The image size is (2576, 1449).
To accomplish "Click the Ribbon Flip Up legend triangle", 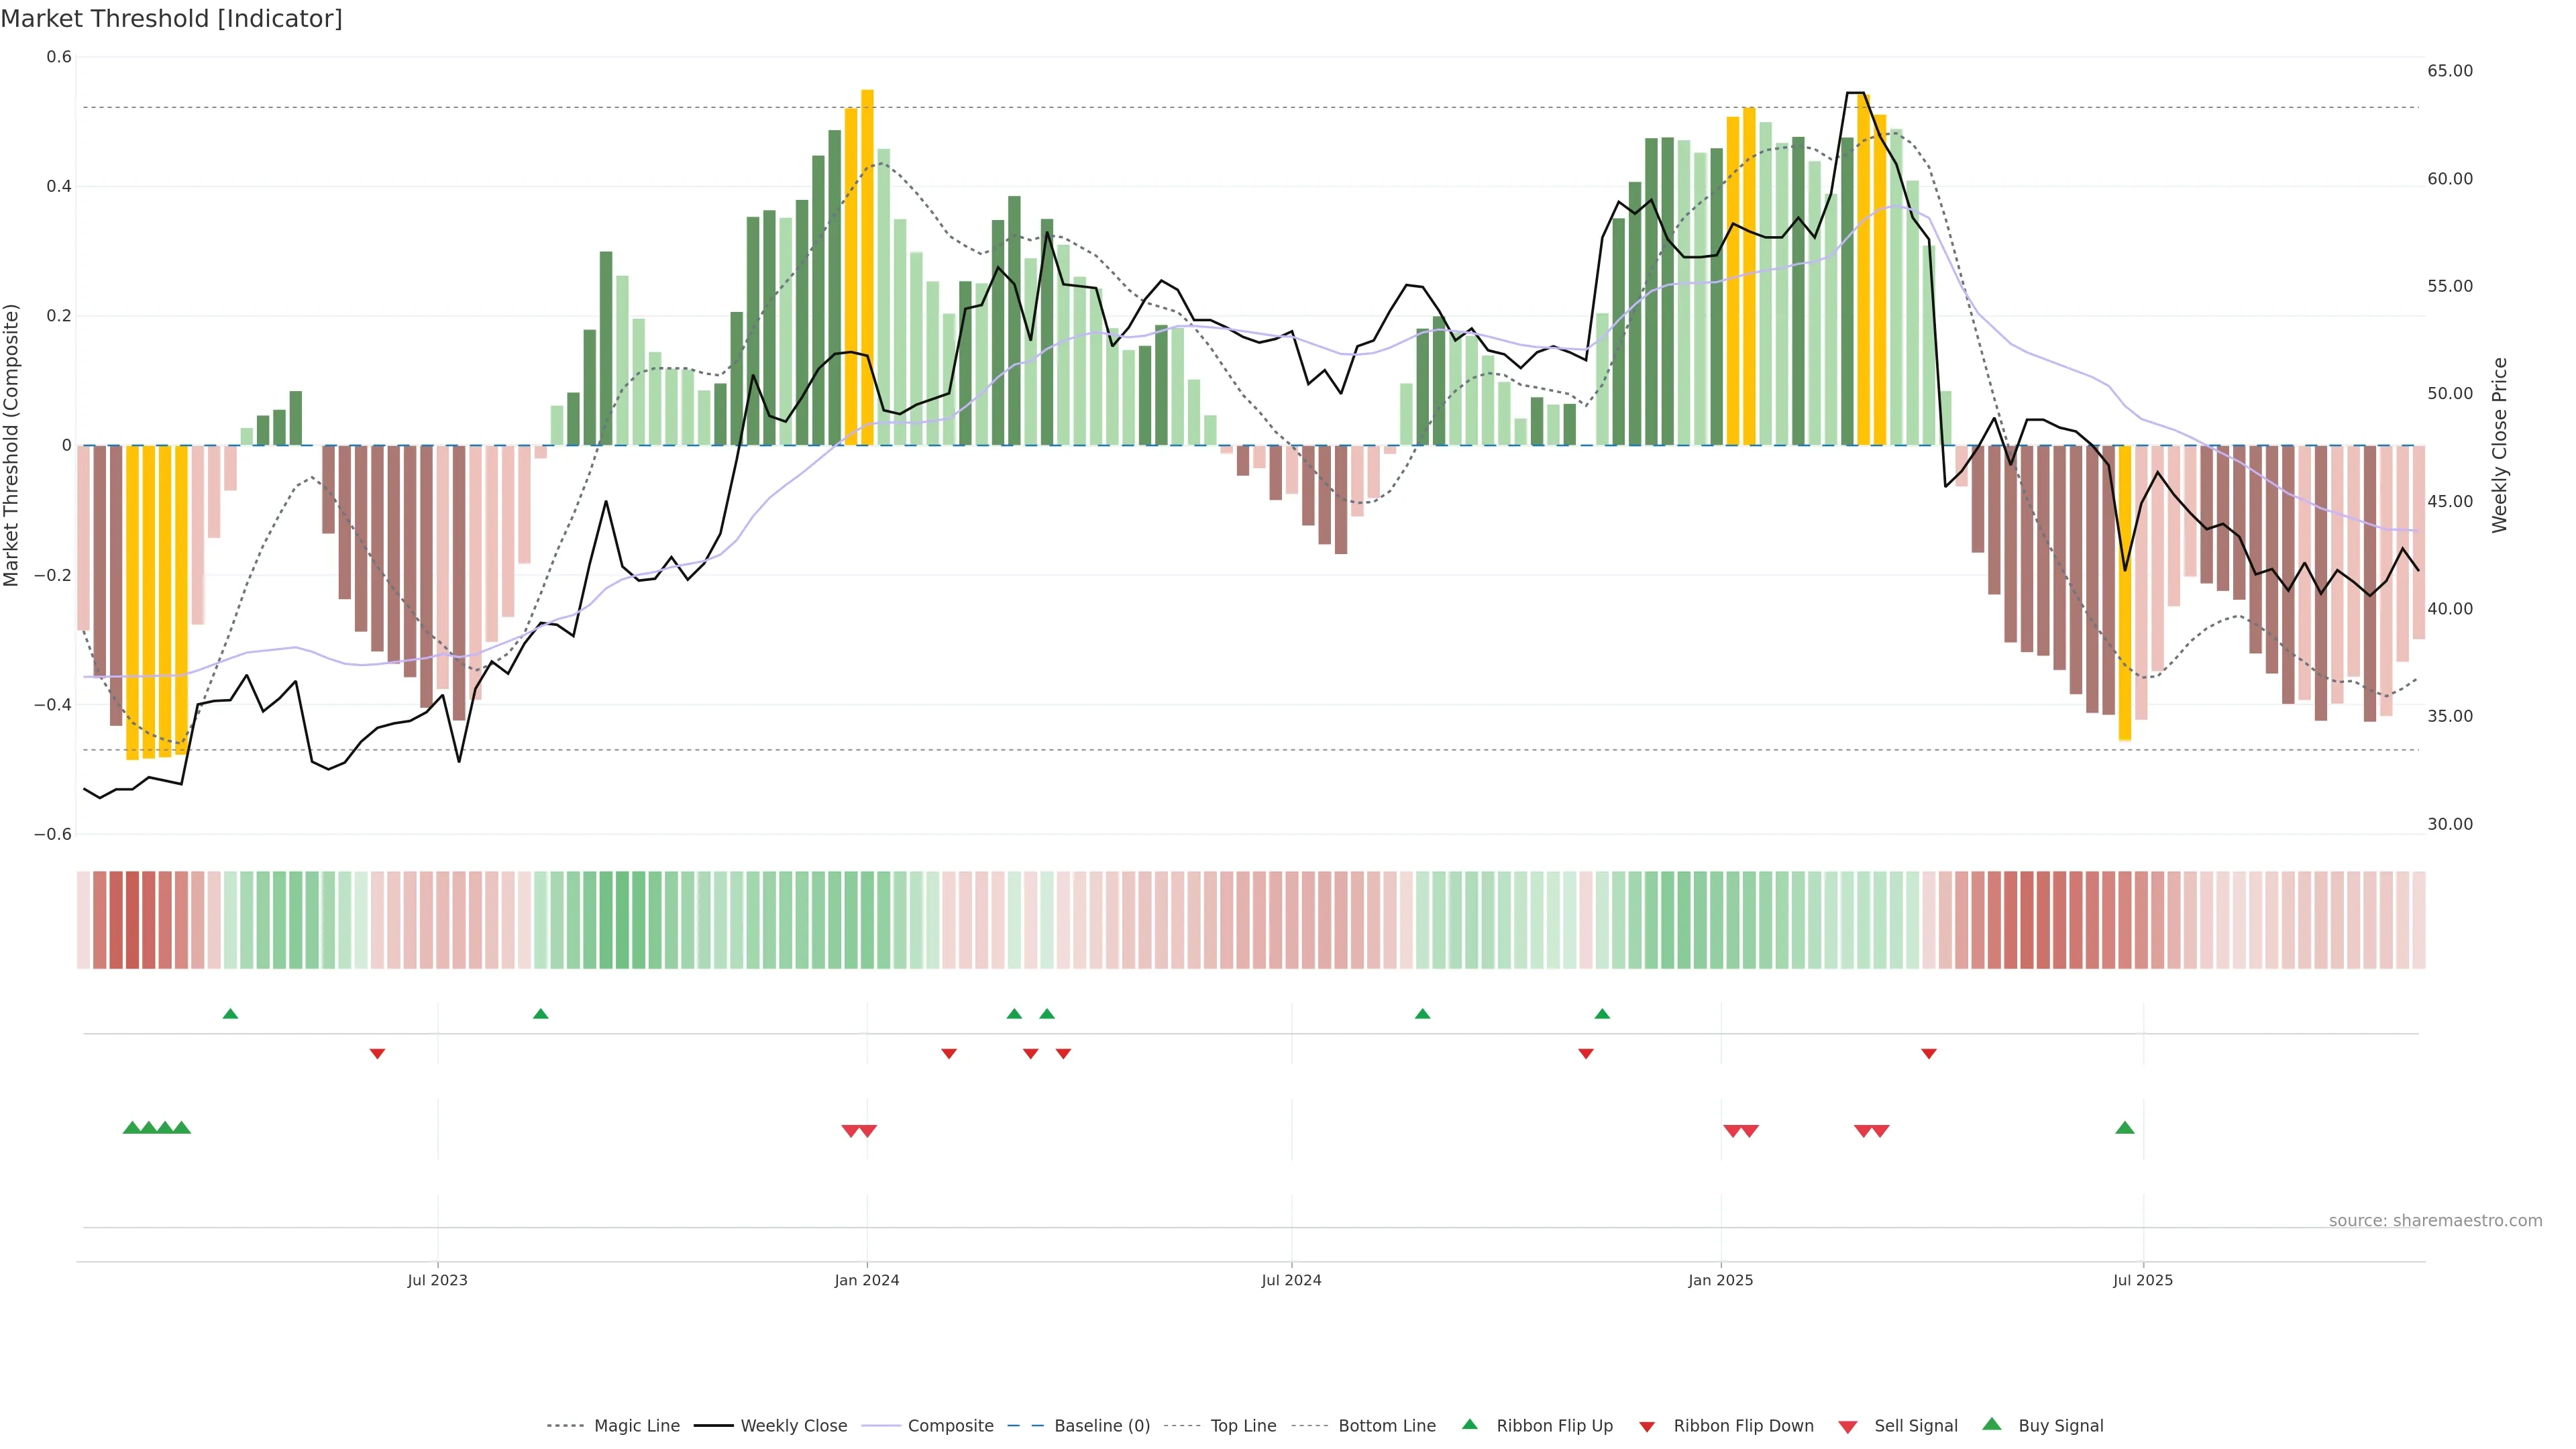I will (1469, 1424).
